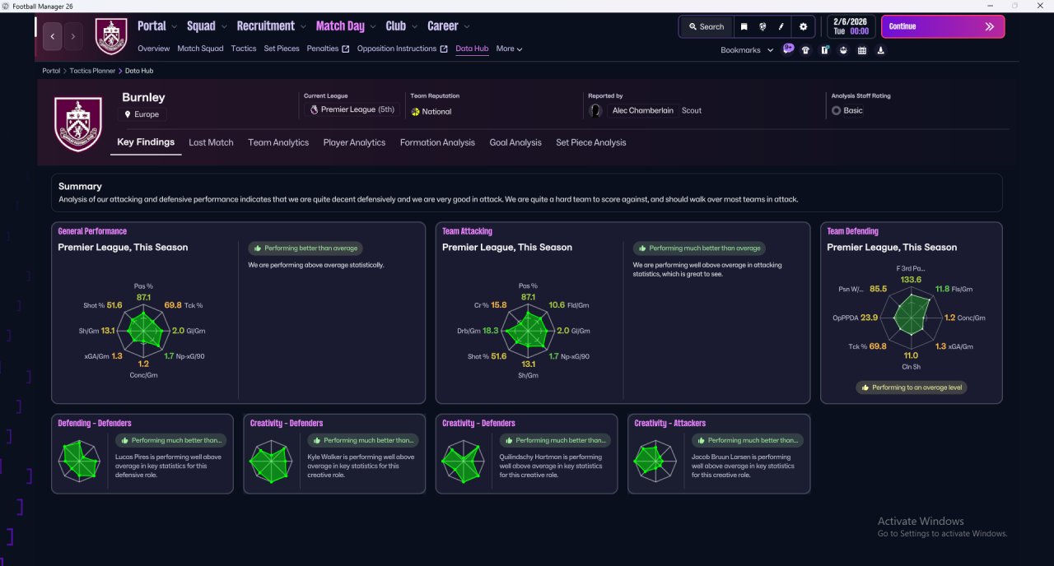The height and width of the screenshot is (566, 1054).
Task: Open the Recruitment menu
Action: click(272, 26)
